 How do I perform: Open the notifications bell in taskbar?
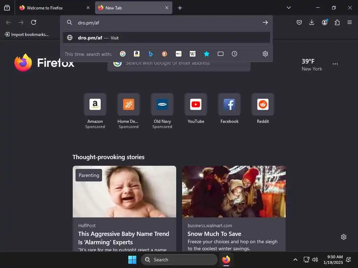349,260
